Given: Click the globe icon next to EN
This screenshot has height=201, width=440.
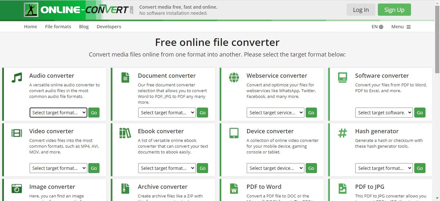Looking at the screenshot, I should coord(381,27).
